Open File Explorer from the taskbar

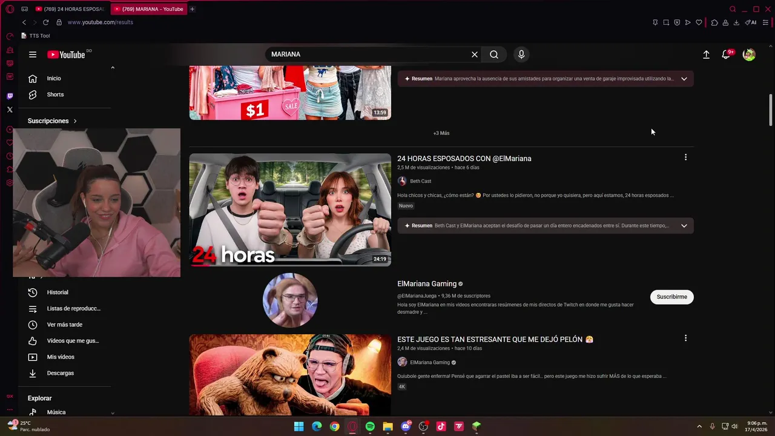point(387,426)
